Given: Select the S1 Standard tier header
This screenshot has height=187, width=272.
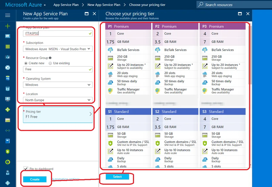Looking at the screenshot, I should coord(128,112).
